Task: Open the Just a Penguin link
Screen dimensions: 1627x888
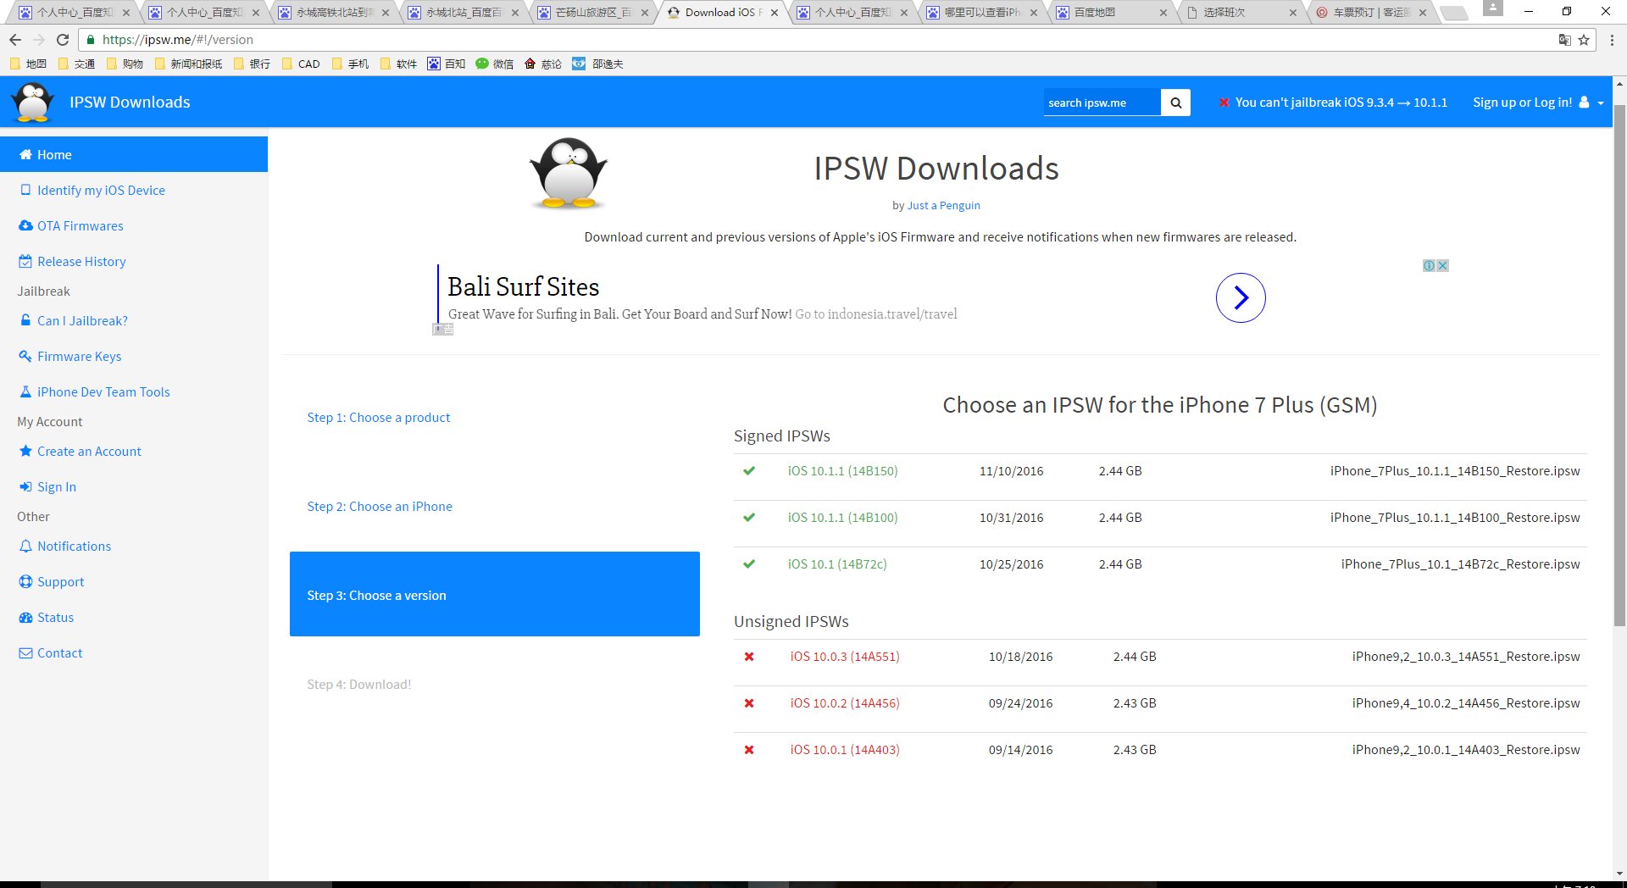Action: point(943,206)
